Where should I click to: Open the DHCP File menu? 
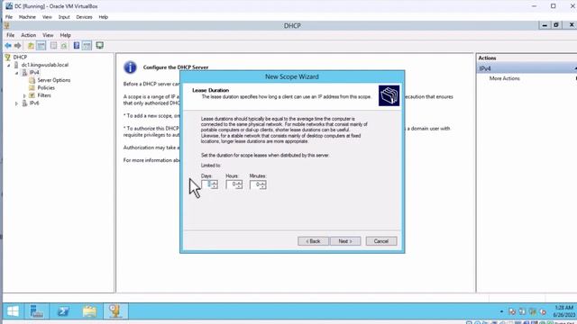(x=10, y=35)
